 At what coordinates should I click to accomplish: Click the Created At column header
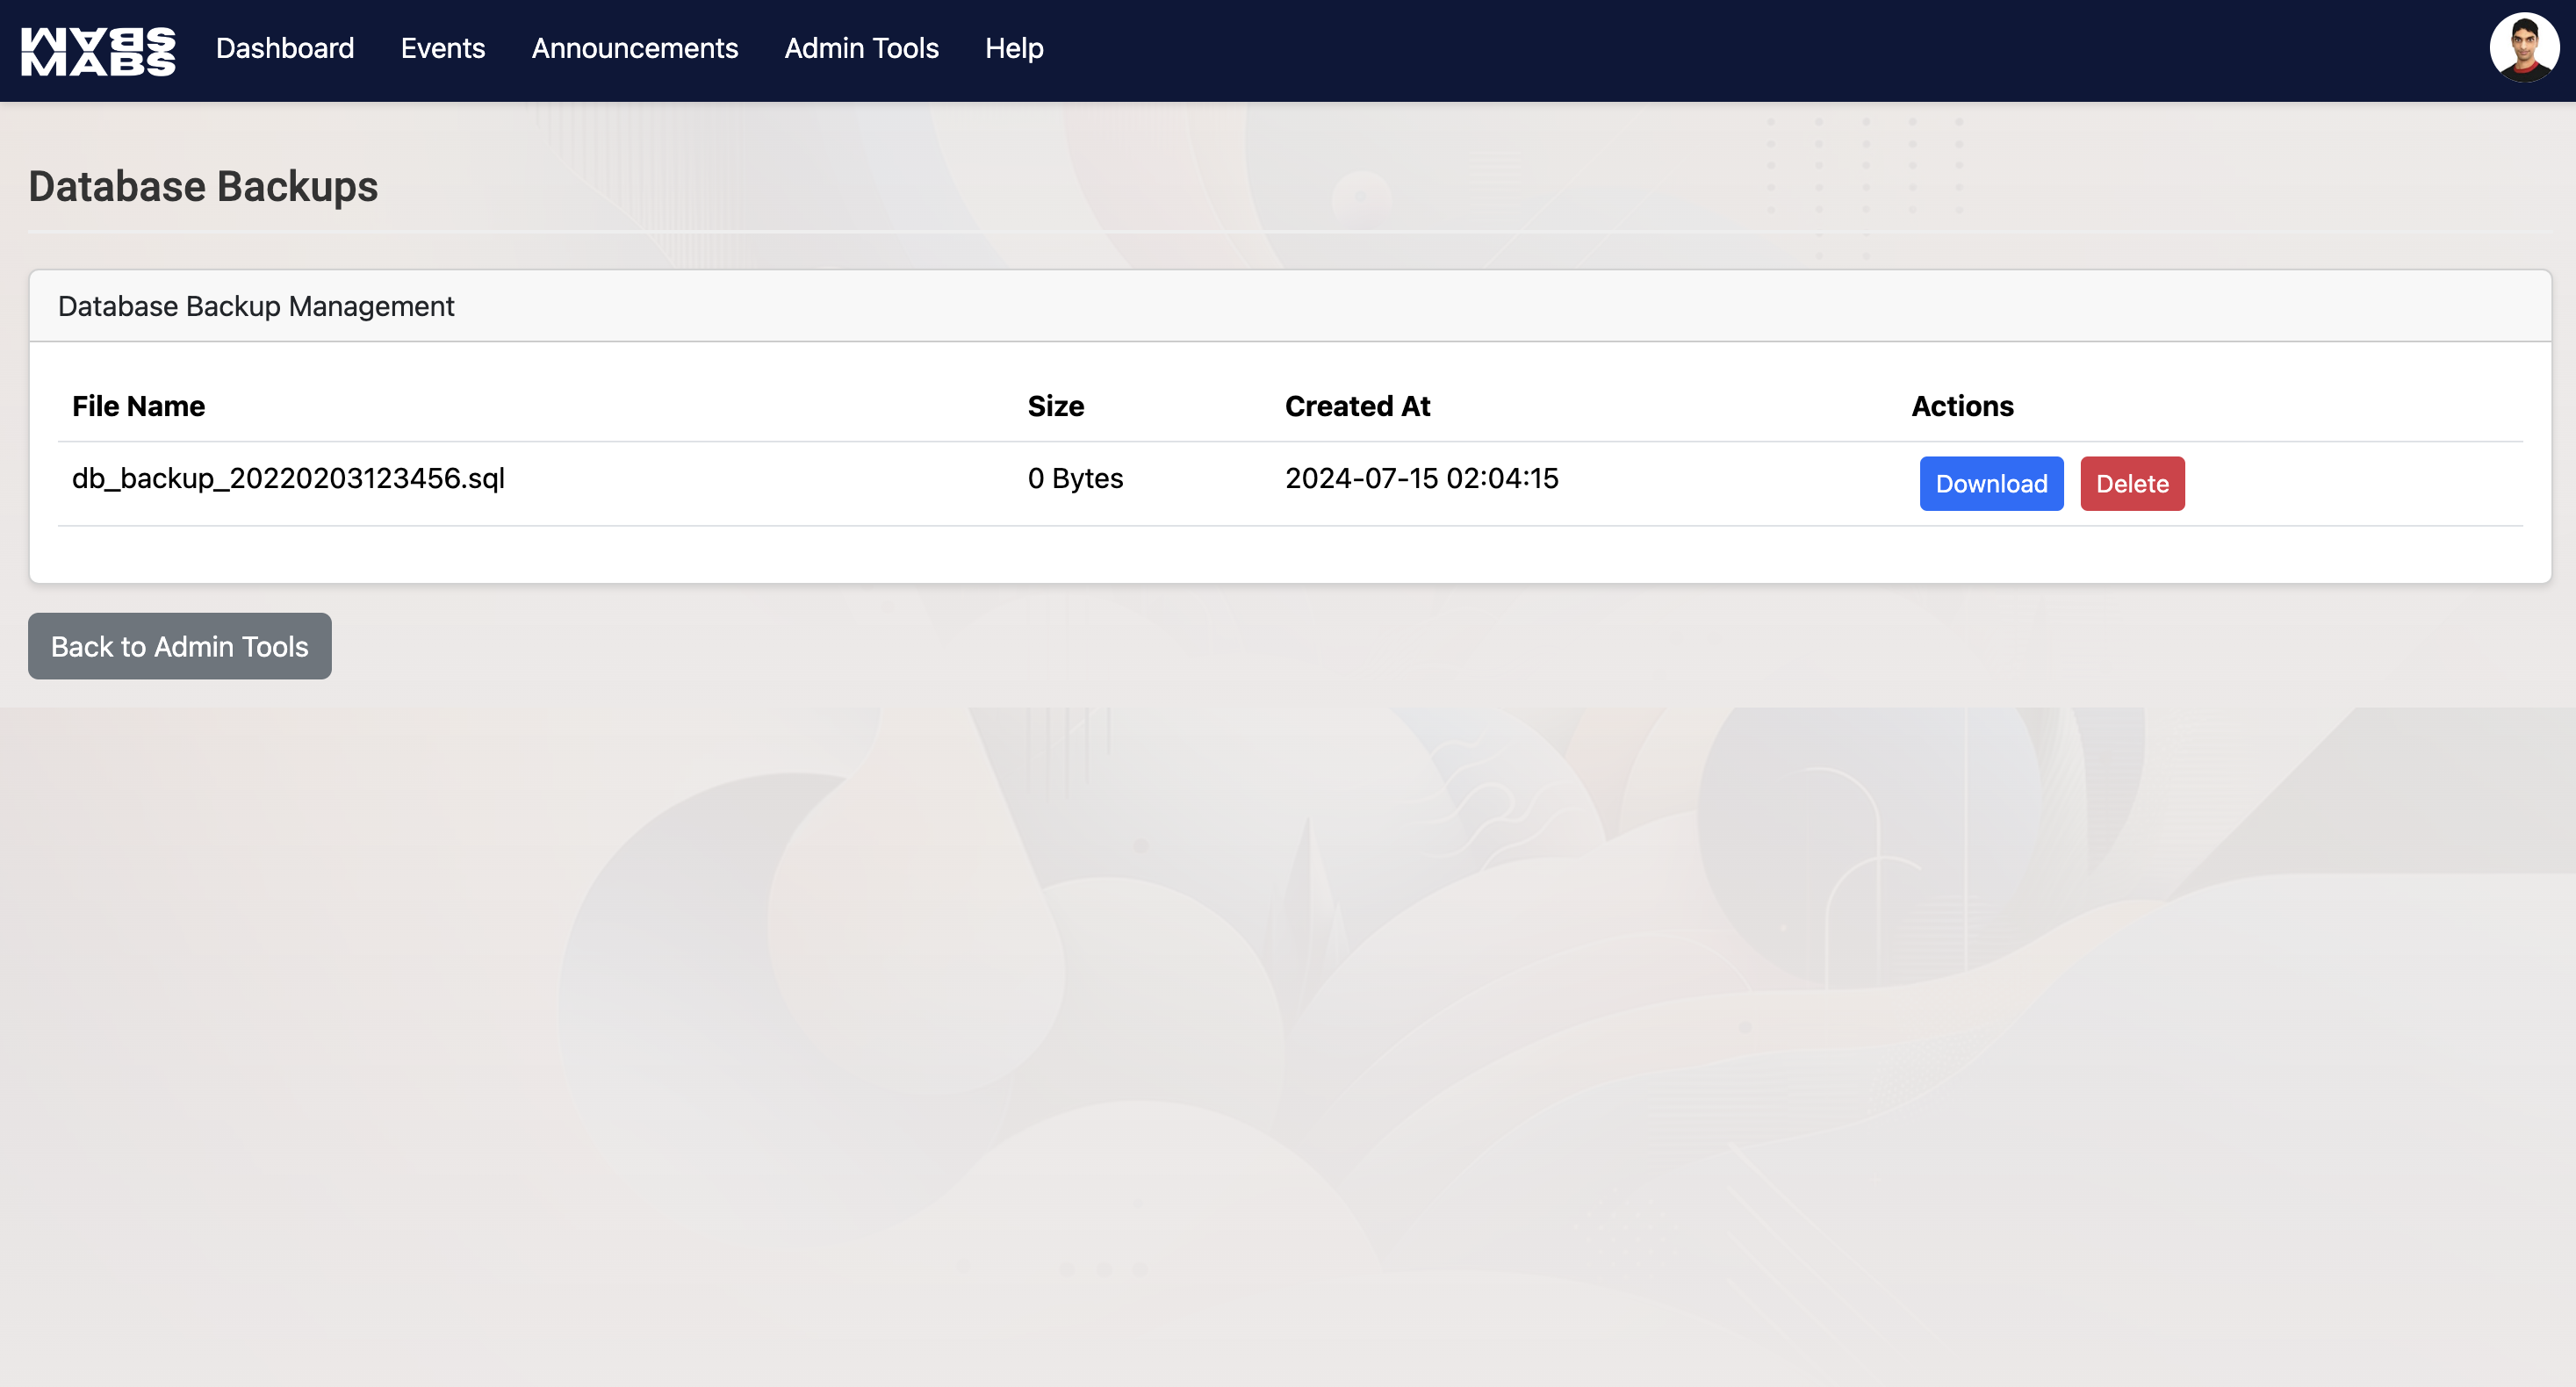point(1356,406)
